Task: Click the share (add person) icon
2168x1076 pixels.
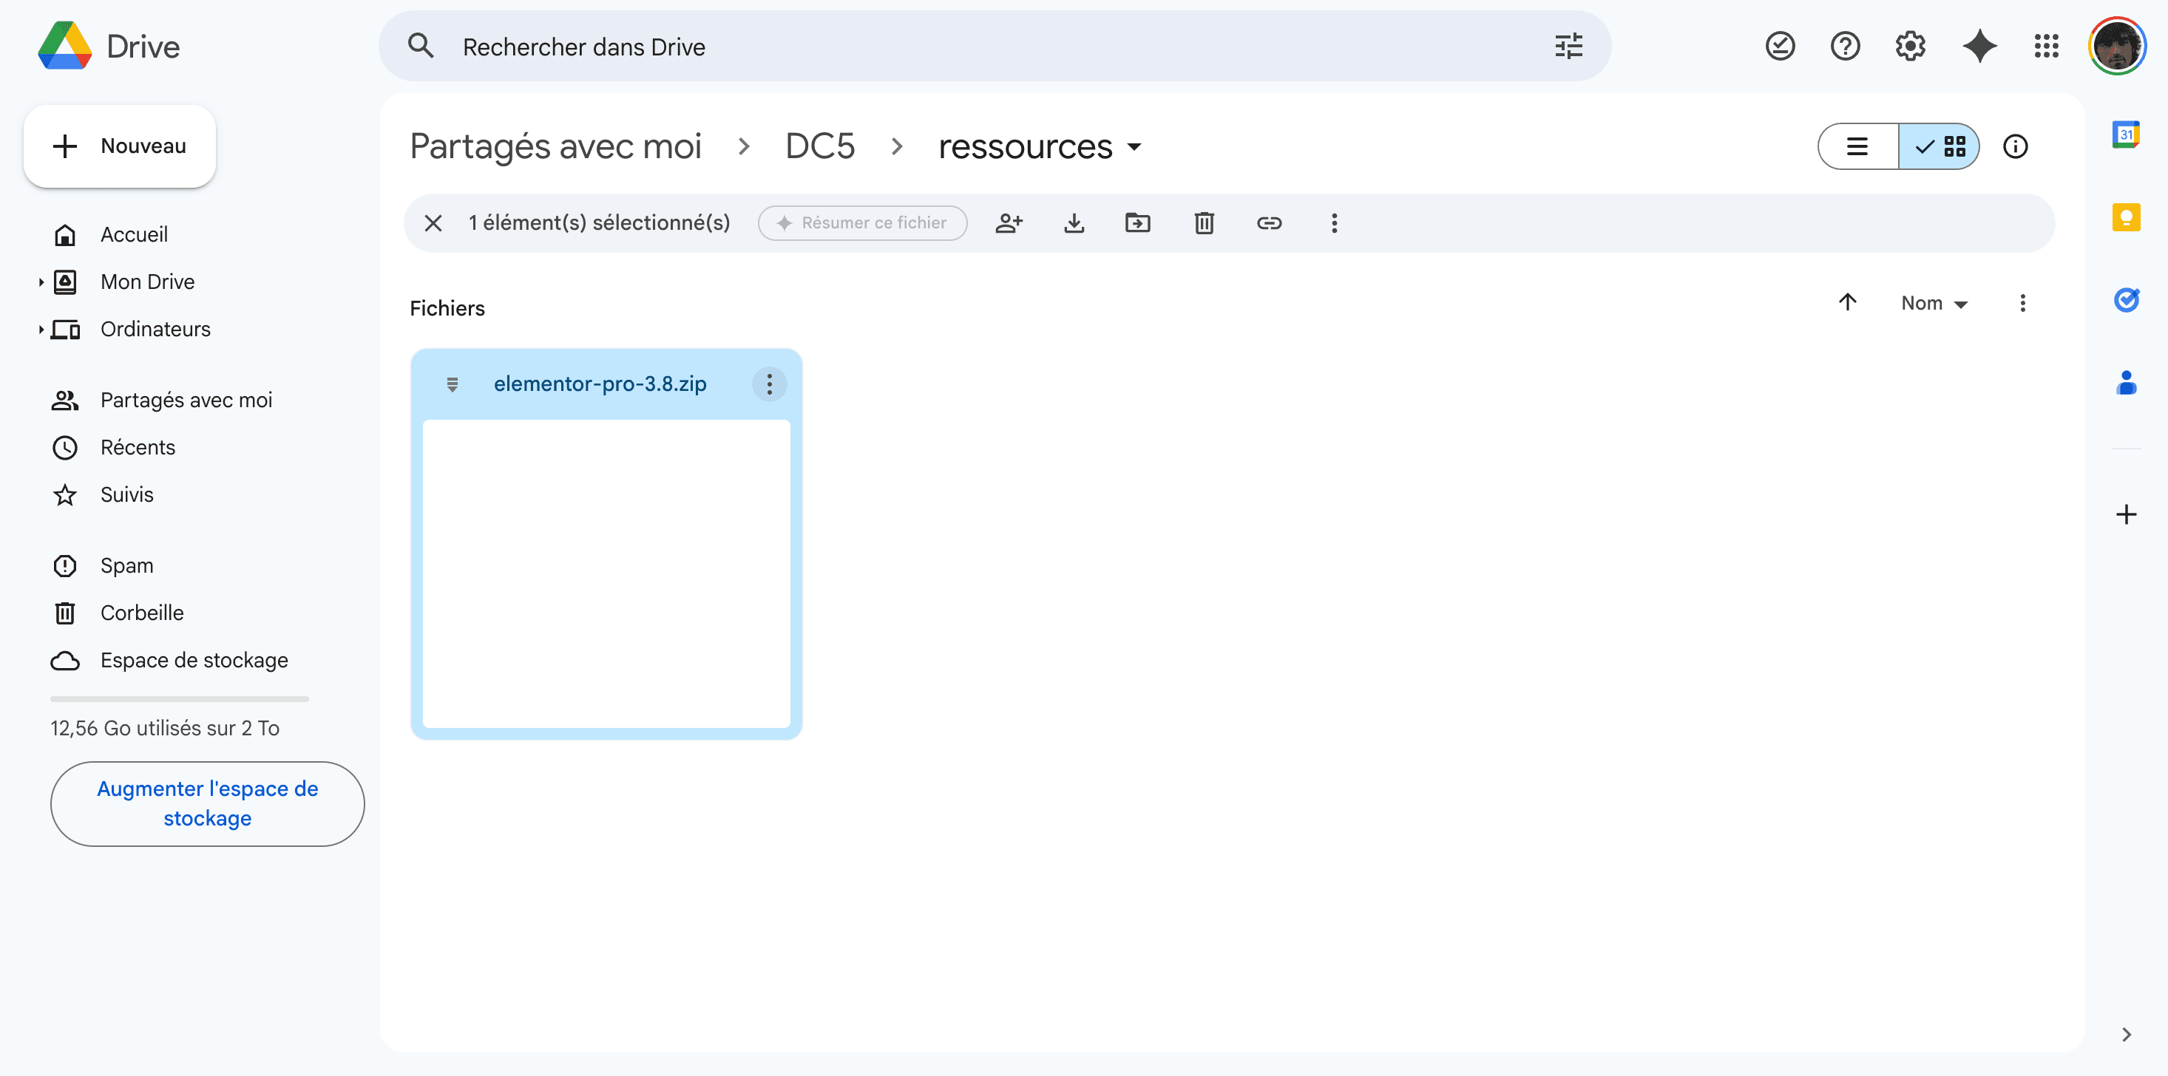Action: point(1009,223)
